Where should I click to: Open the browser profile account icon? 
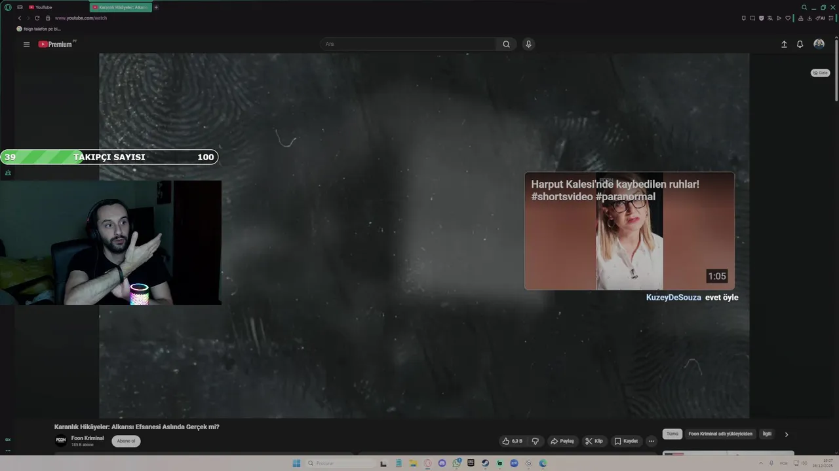pyautogui.click(x=801, y=18)
